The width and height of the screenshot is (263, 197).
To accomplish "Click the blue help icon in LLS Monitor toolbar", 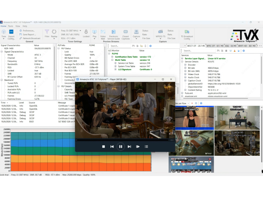I will click(150, 46).
